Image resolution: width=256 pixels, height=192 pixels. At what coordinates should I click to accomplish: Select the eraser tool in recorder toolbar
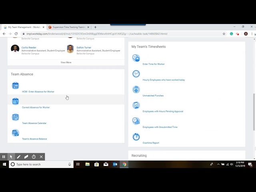[x=26, y=157]
